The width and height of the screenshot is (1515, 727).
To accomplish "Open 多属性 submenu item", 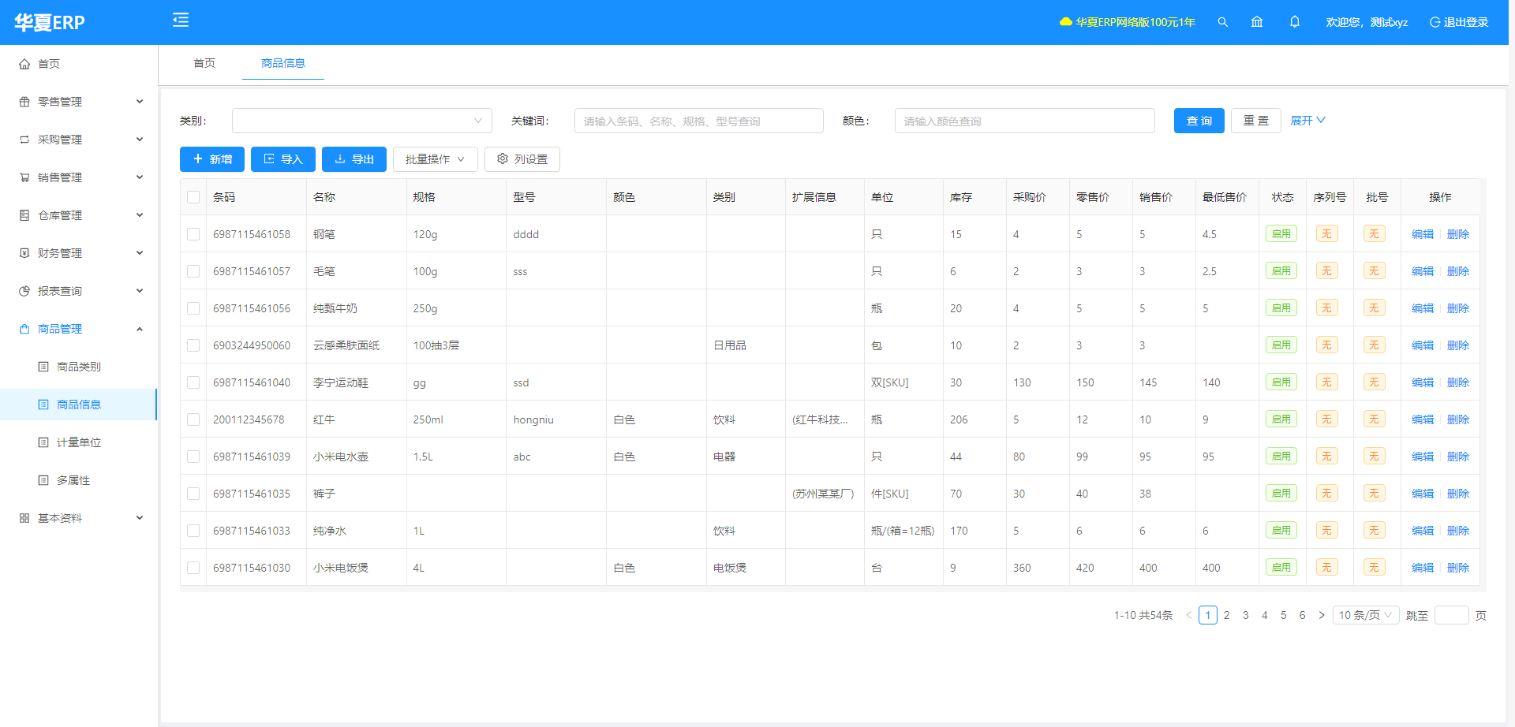I will pyautogui.click(x=79, y=480).
